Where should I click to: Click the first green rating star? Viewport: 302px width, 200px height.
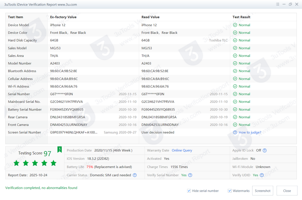[x=17, y=163]
